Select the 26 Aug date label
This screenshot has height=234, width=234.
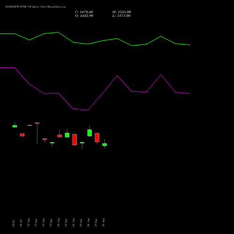click(x=88, y=222)
